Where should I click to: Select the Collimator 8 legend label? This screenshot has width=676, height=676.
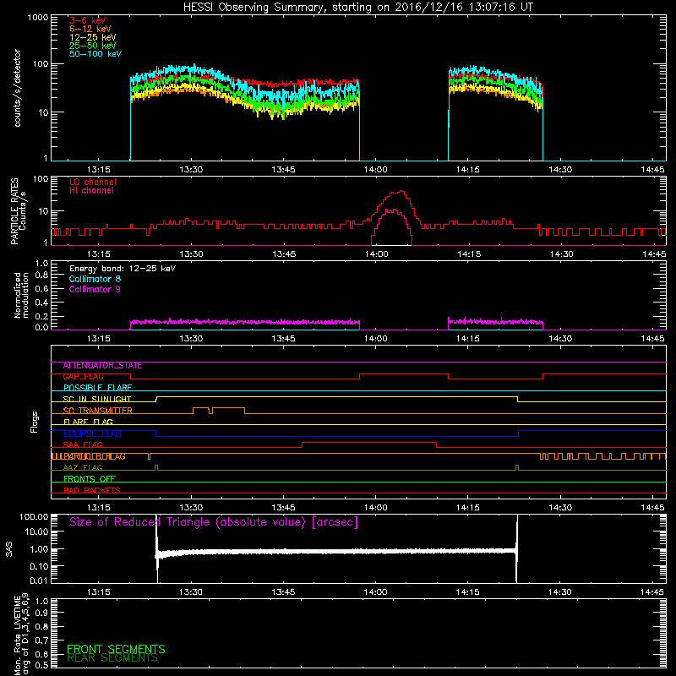[95, 279]
